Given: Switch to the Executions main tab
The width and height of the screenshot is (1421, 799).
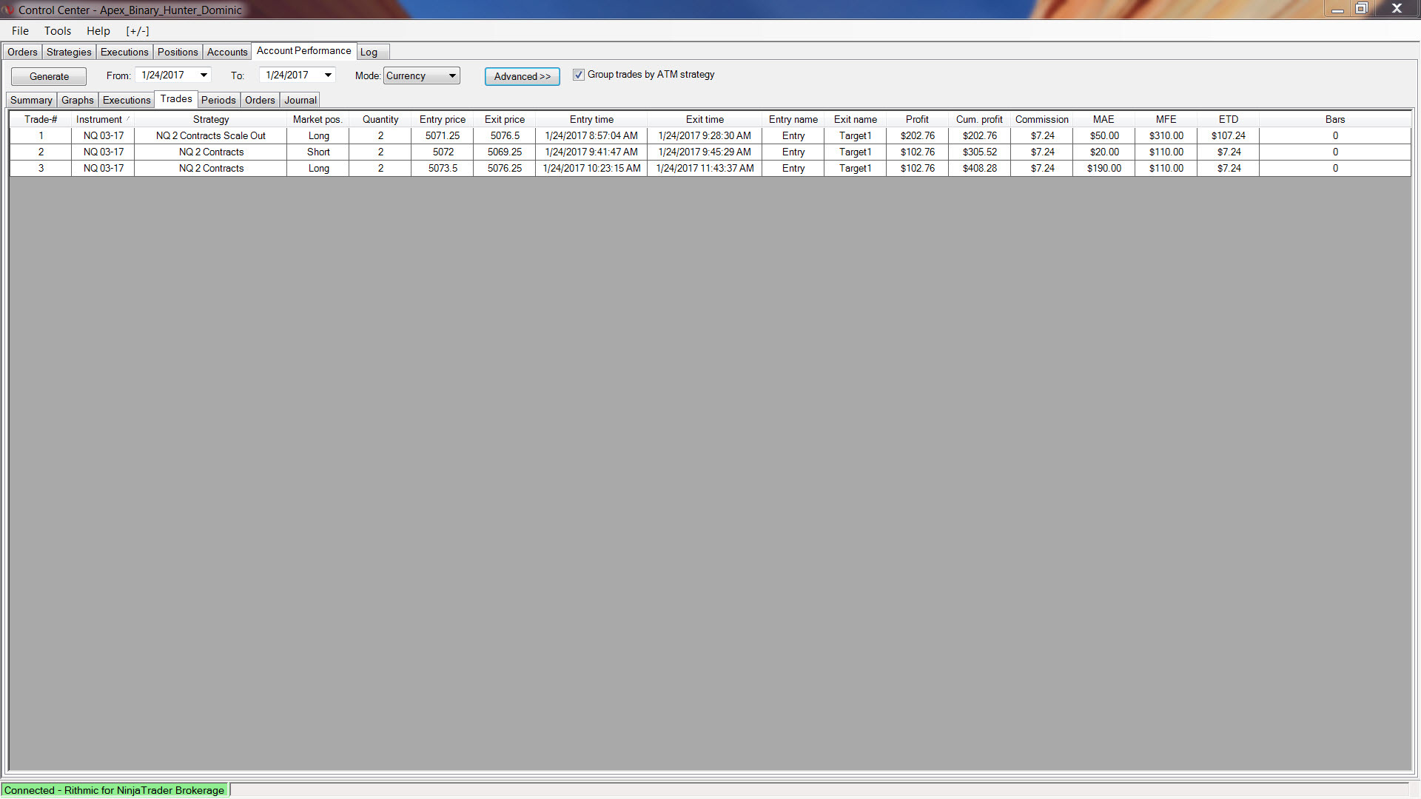Looking at the screenshot, I should [124, 52].
